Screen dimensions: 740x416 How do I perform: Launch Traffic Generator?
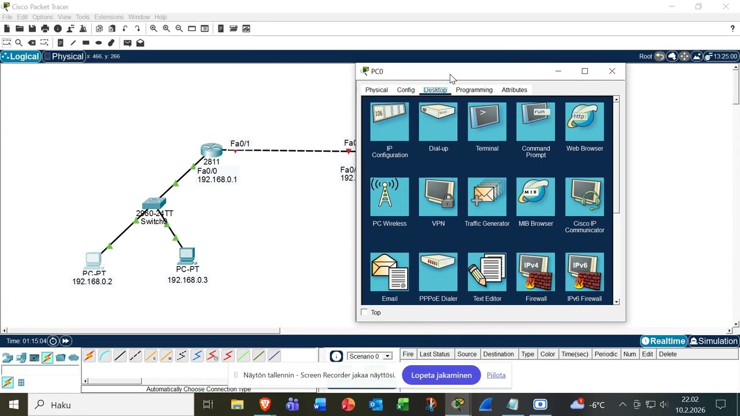[x=487, y=203]
